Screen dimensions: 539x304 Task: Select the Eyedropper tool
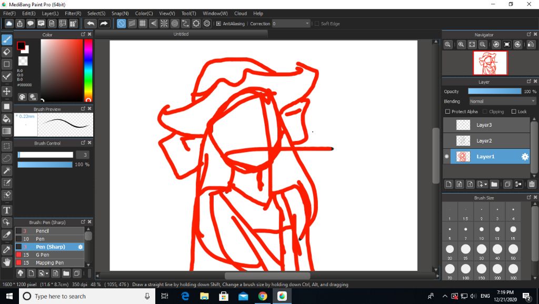6,249
